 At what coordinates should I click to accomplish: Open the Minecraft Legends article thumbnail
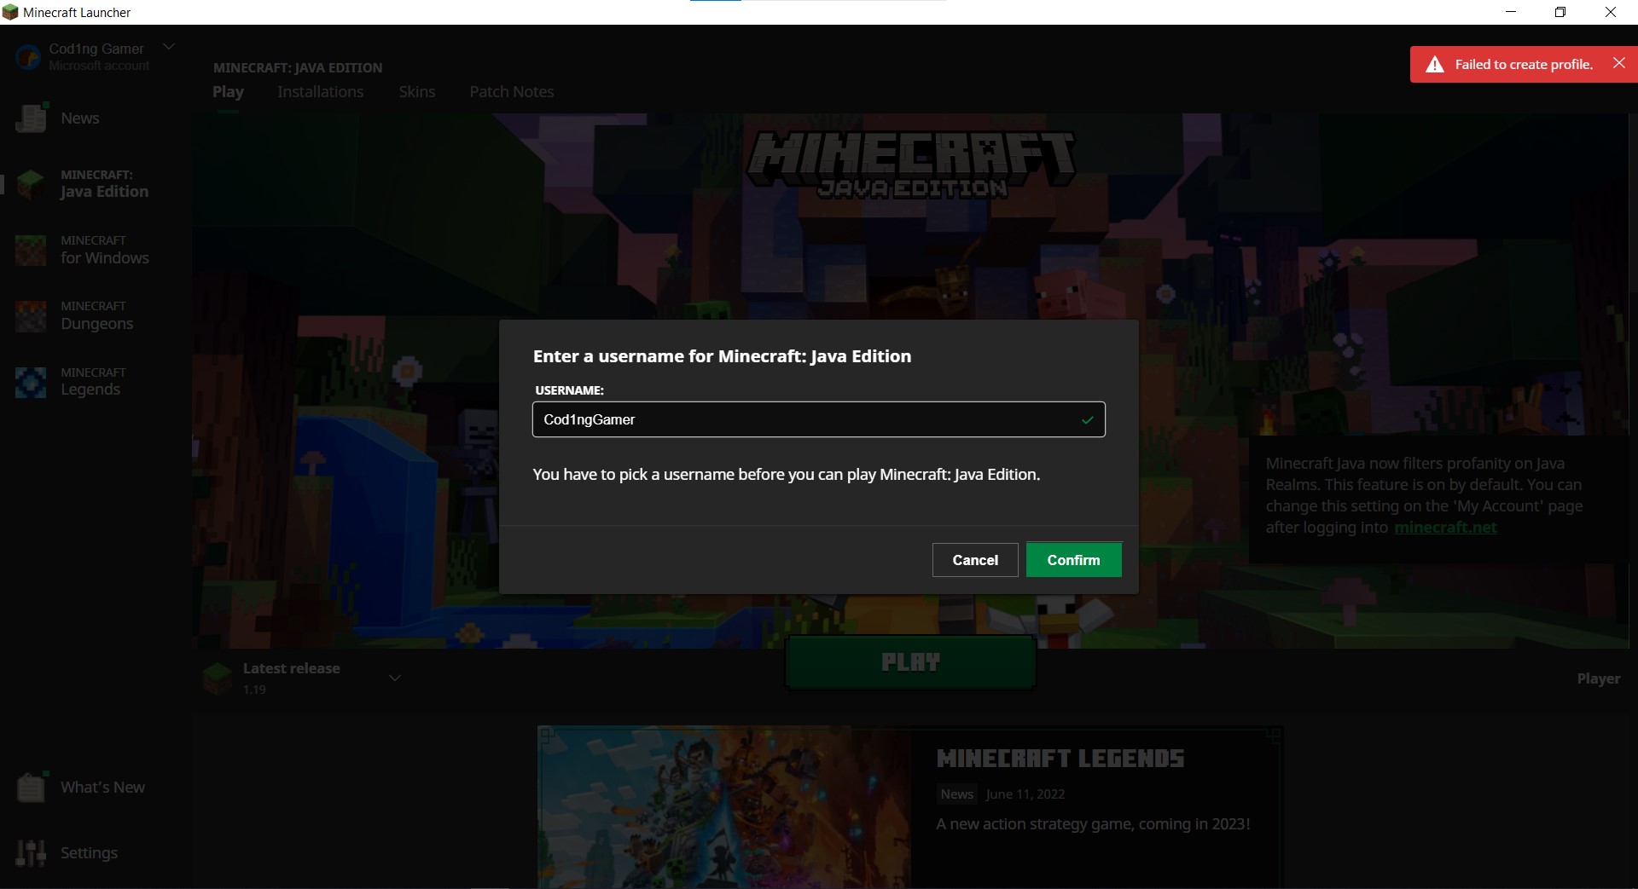click(724, 807)
